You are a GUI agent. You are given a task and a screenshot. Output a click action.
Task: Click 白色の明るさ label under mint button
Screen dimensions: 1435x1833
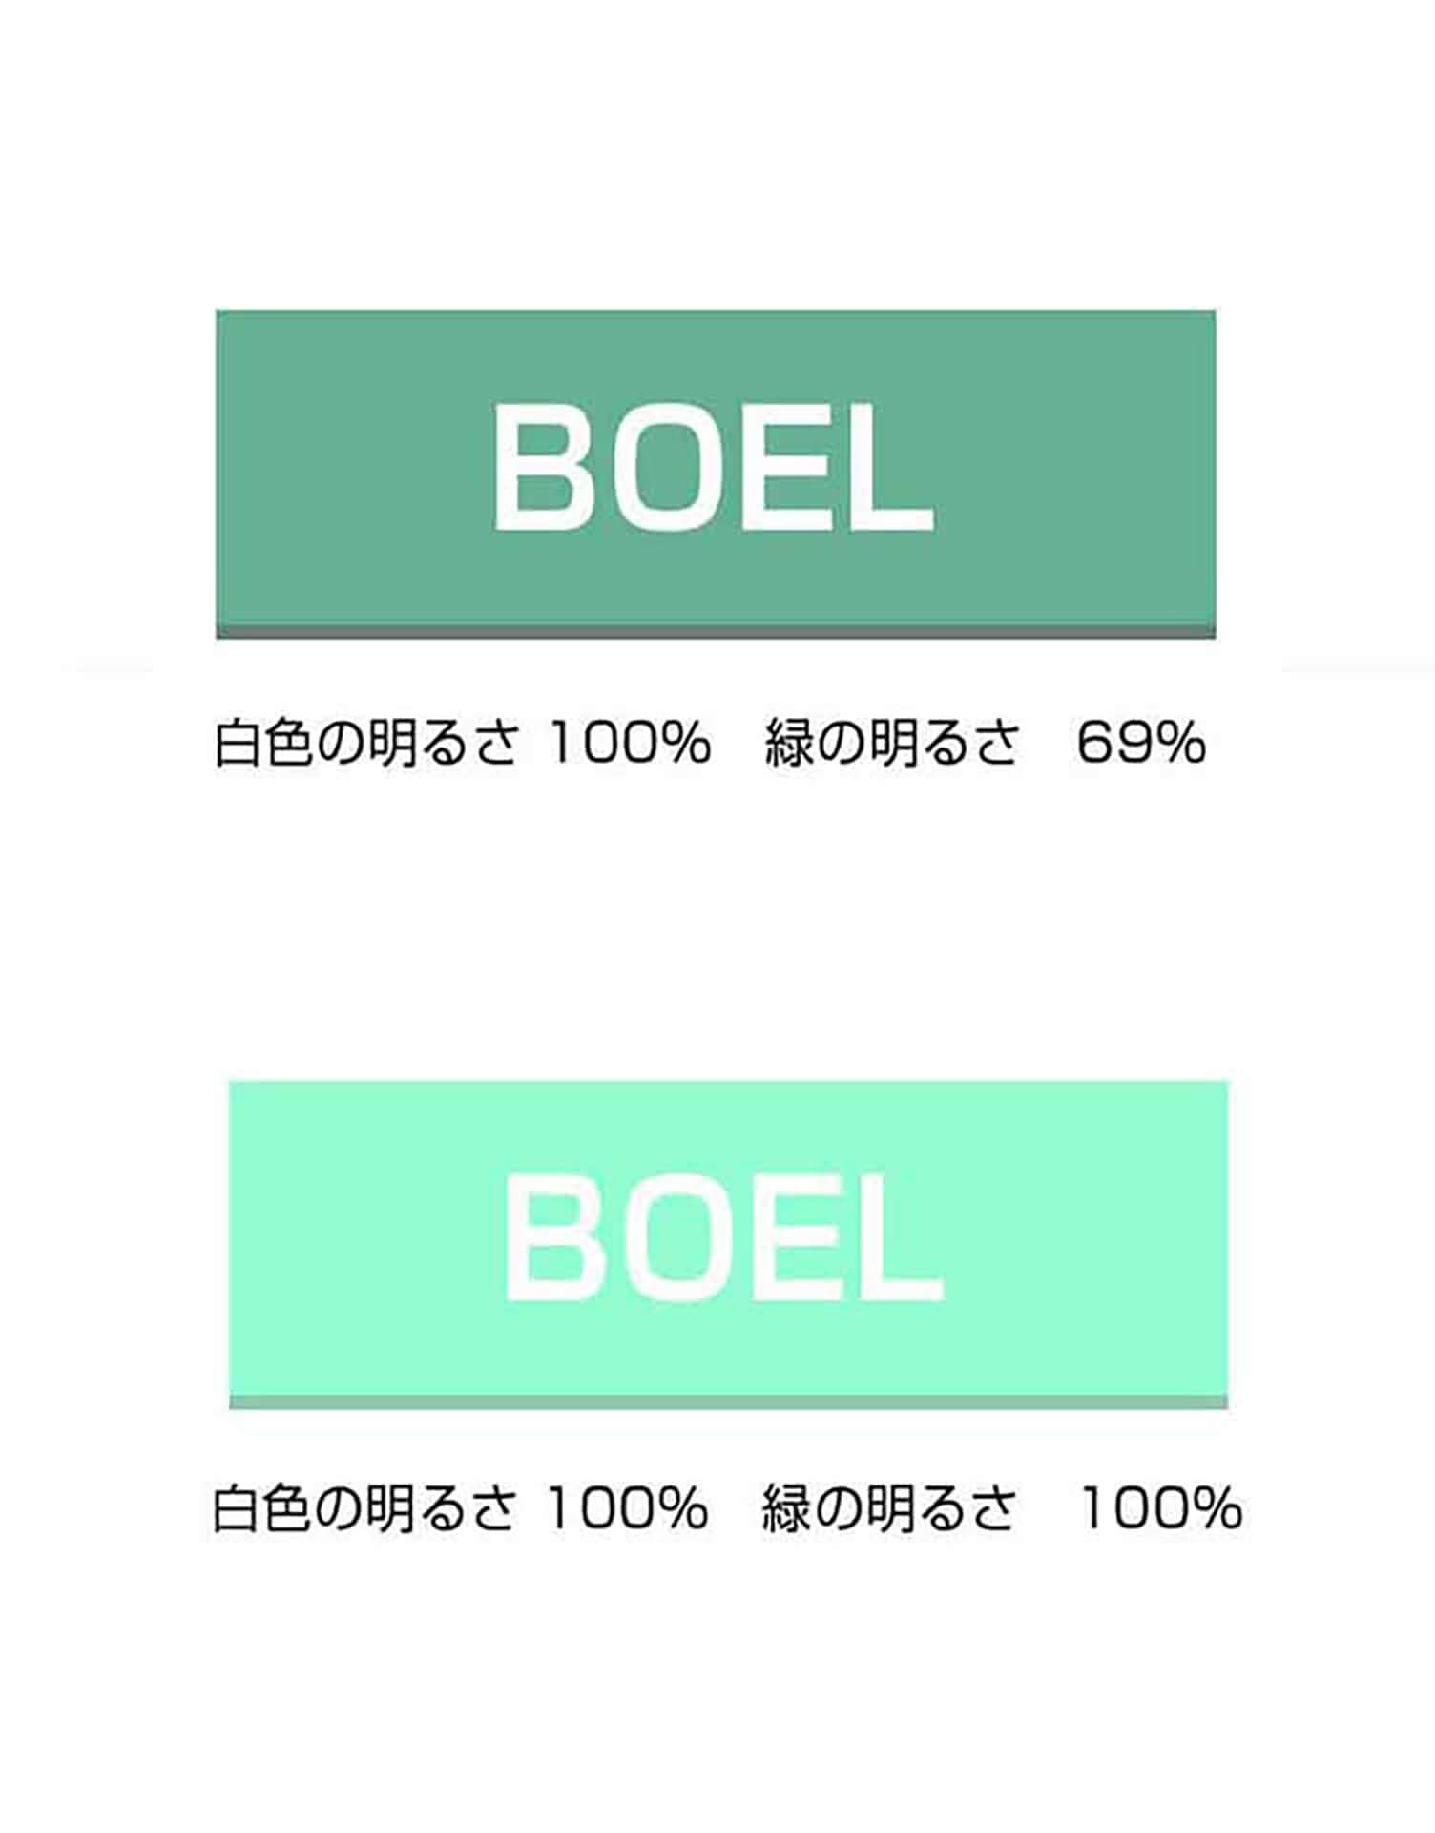(364, 1509)
